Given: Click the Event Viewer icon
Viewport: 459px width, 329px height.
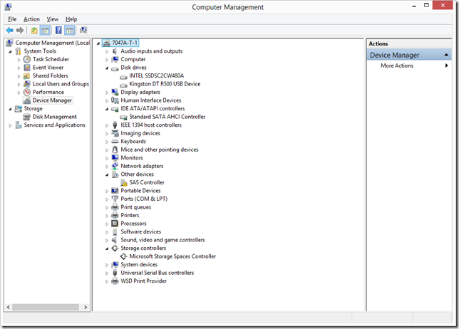Looking at the screenshot, I should click(x=27, y=68).
